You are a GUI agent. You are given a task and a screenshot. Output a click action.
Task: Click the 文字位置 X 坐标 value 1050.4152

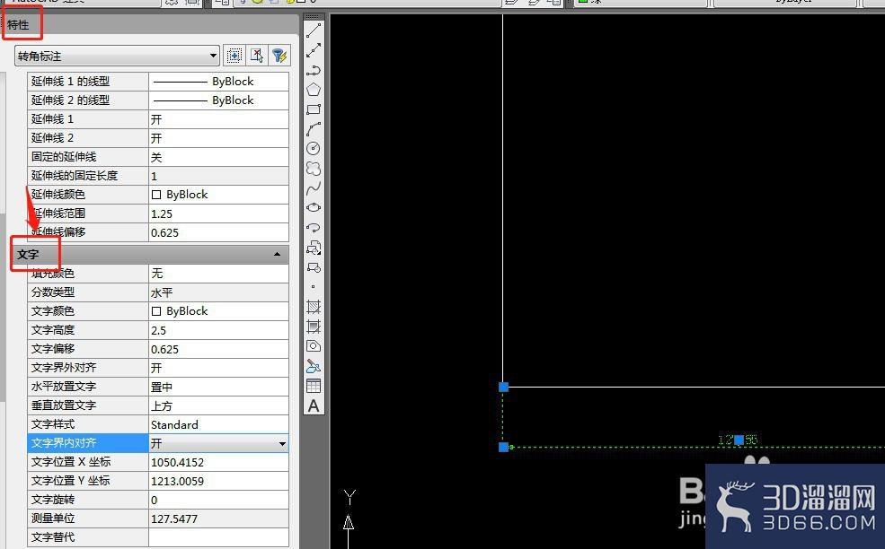[218, 462]
